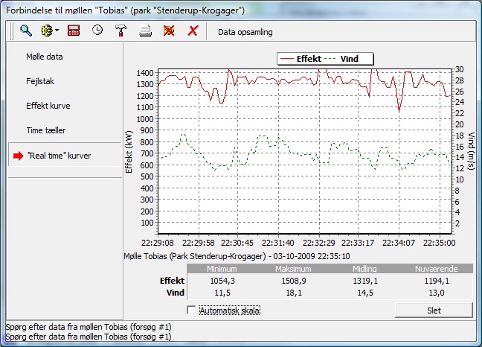Screen dimensions: 482x347
Task: Click the Maksimum column header
Action: [x=293, y=269]
